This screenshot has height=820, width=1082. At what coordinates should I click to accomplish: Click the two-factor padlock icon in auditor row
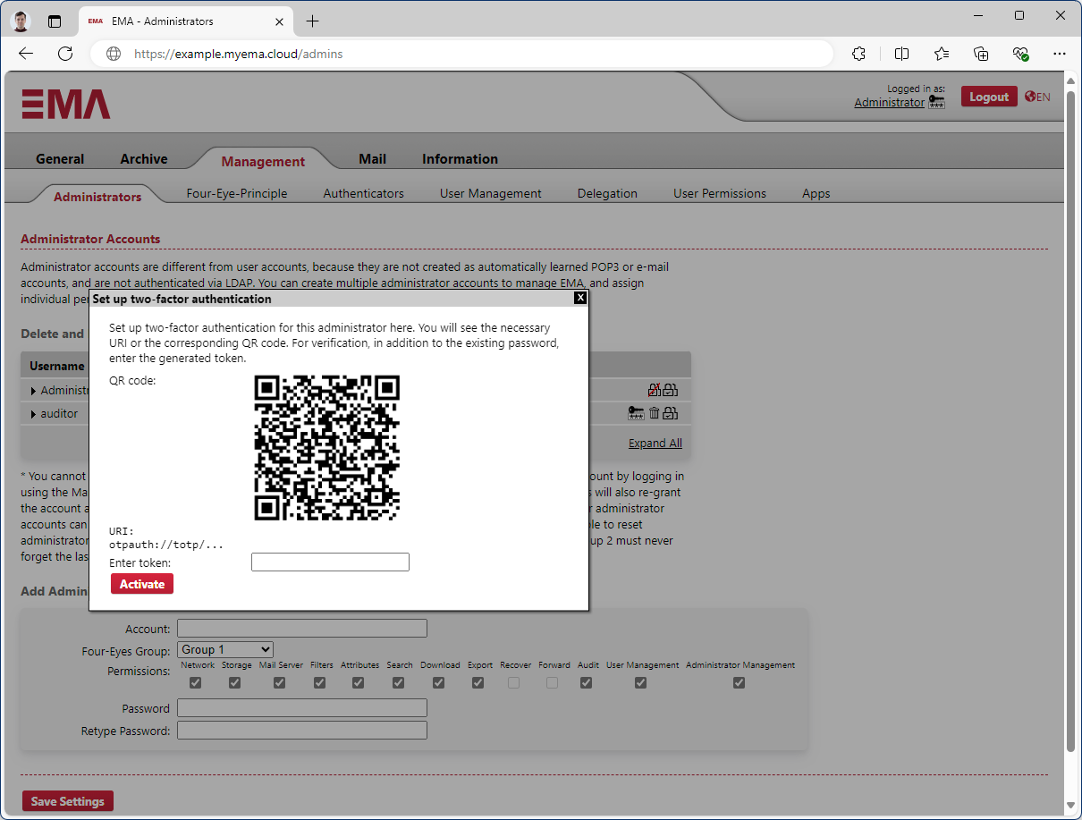click(x=670, y=413)
